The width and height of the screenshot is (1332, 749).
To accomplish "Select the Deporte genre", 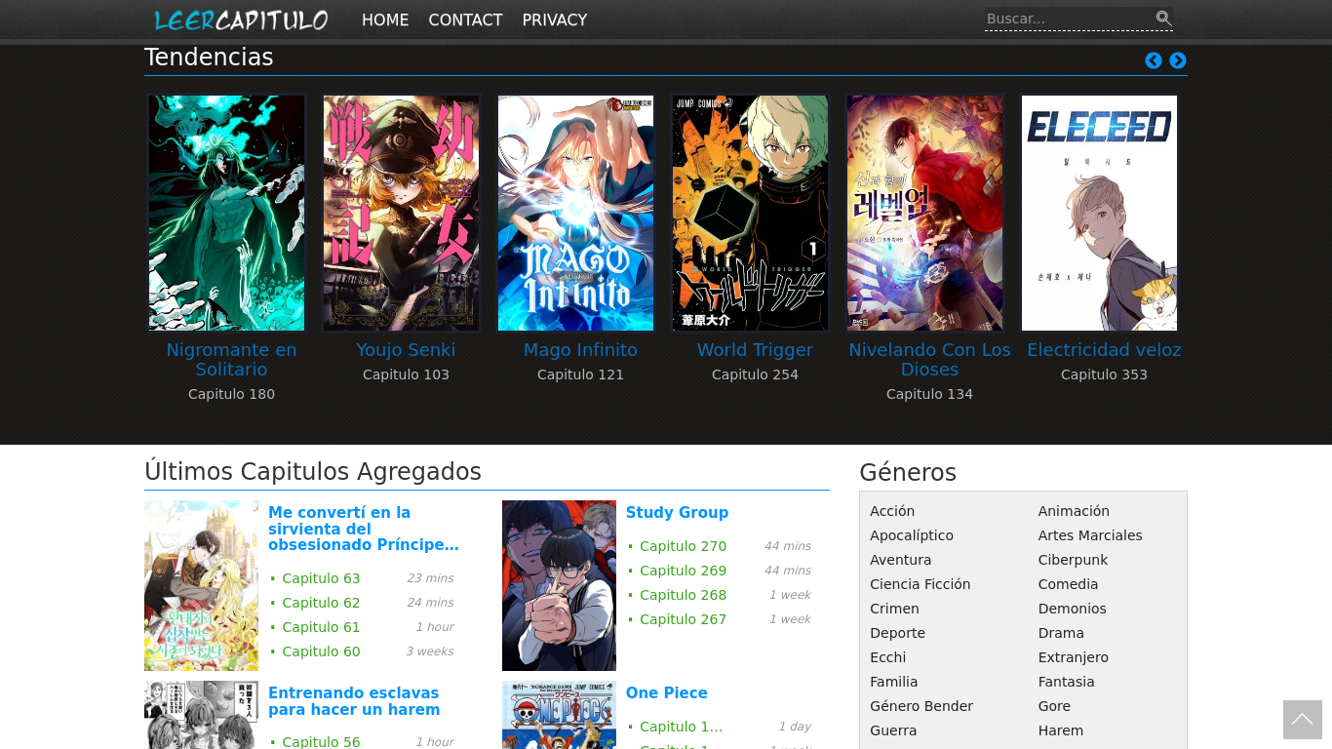I will tap(897, 633).
